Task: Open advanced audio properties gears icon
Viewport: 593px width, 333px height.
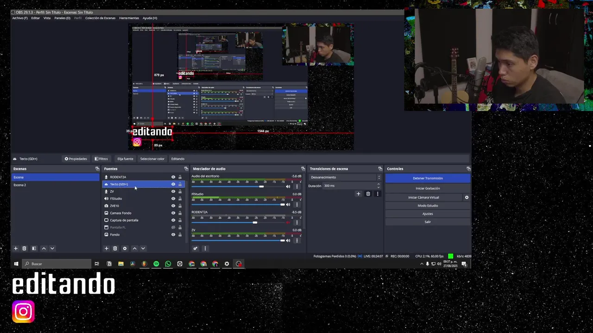Action: point(196,248)
